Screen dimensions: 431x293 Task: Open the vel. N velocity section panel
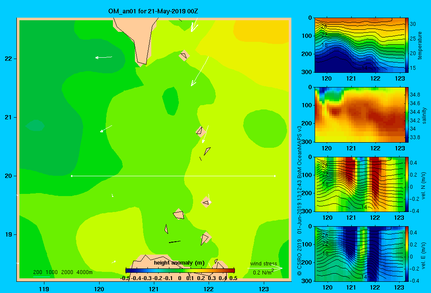tap(360, 184)
